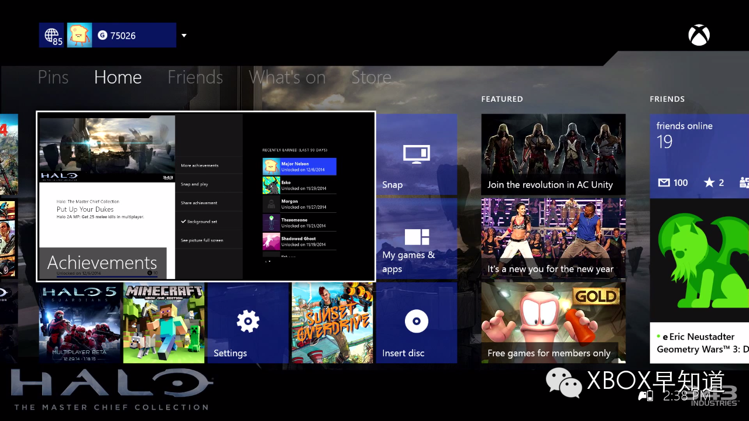Choose Snap and play option
The image size is (749, 421).
click(209, 184)
